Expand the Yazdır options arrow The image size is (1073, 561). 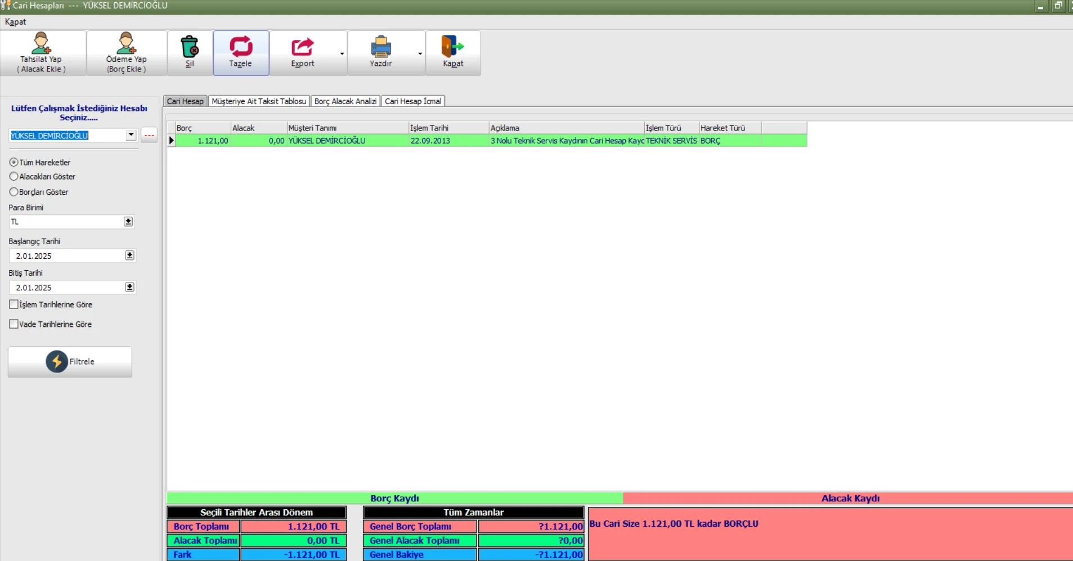pyautogui.click(x=420, y=53)
